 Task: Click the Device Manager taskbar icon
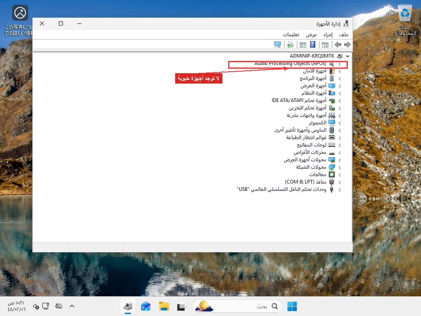pos(128,306)
